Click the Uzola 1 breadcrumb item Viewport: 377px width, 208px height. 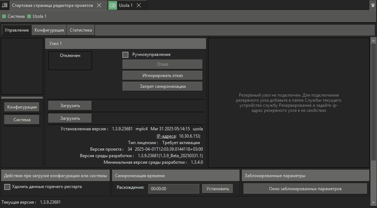point(37,16)
